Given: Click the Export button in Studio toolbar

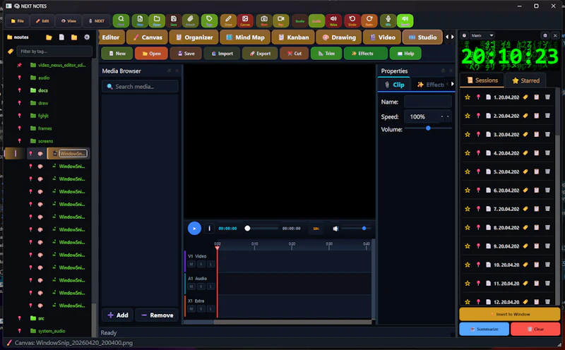Looking at the screenshot, I should (x=260, y=54).
